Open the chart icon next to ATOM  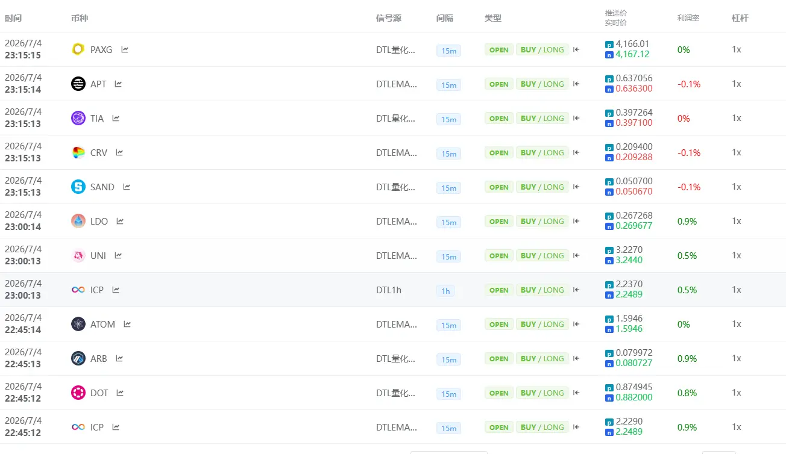pos(127,324)
